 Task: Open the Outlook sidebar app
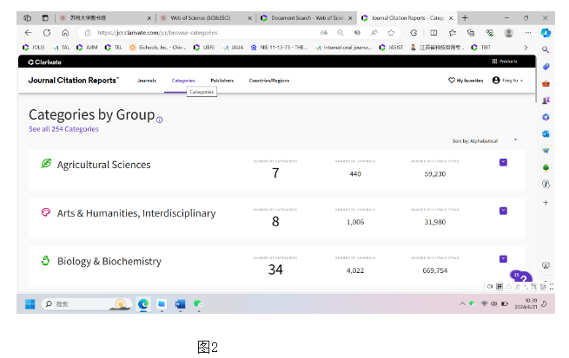click(x=546, y=134)
